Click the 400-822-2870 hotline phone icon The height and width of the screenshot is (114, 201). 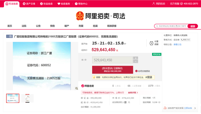(182, 4)
